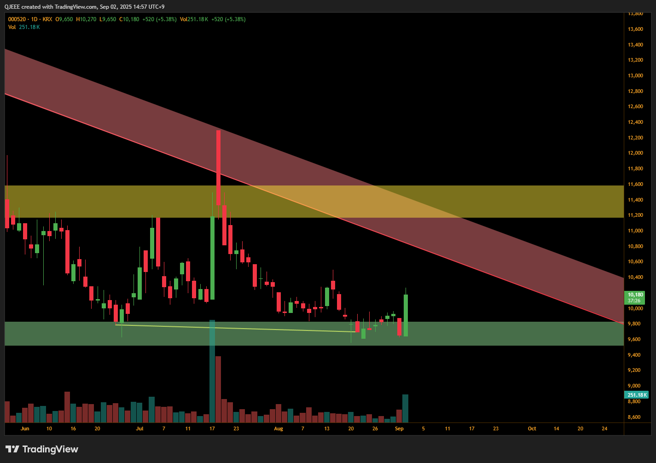Click the 24 date label at axis end
Screen dimensions: 656x463
click(604, 428)
